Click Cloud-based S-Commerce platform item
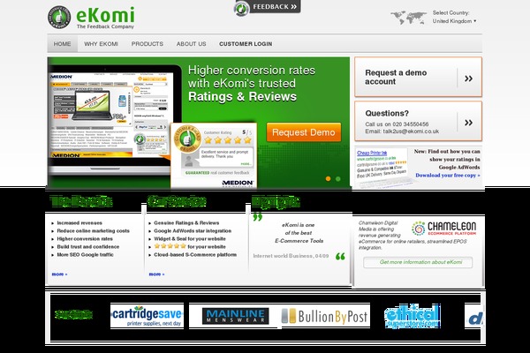The width and height of the screenshot is (530, 353). point(195,255)
